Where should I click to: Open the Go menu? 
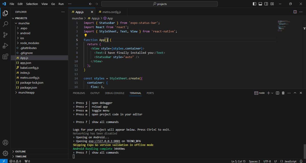tap(53, 4)
